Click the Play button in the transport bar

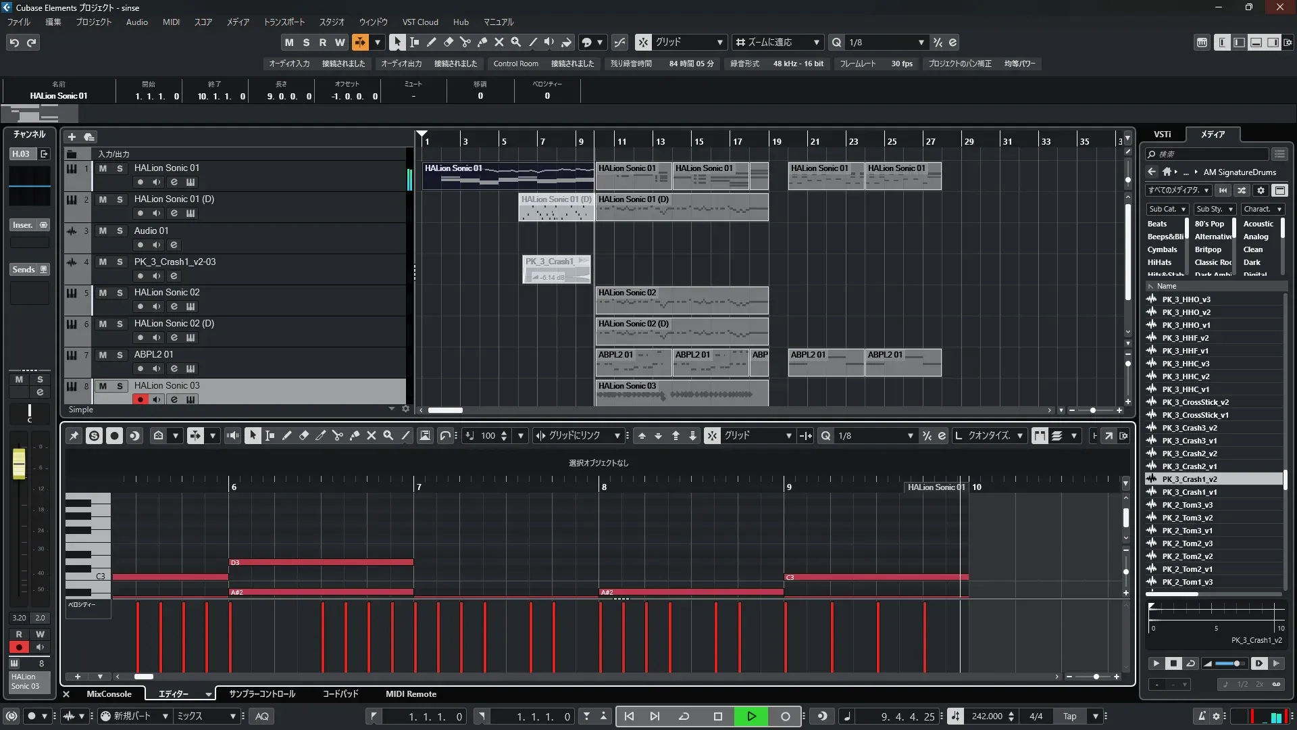[x=751, y=716]
